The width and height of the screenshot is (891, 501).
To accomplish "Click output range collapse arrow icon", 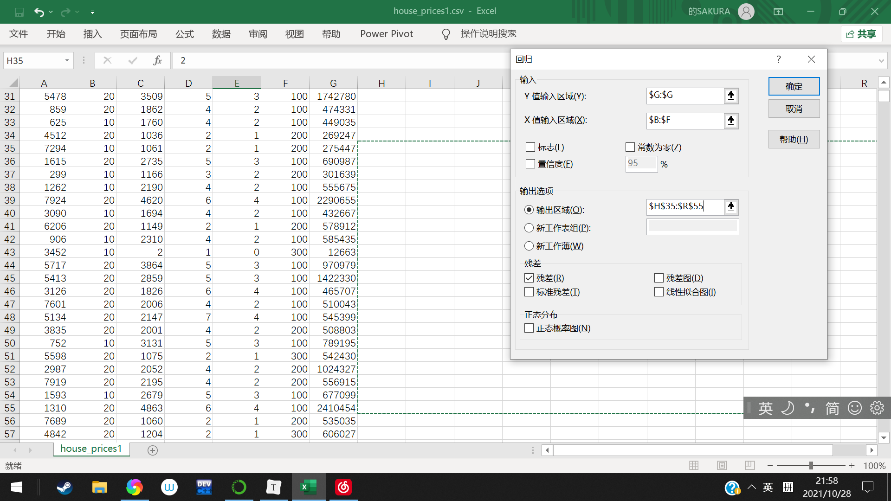I will 731,206.
